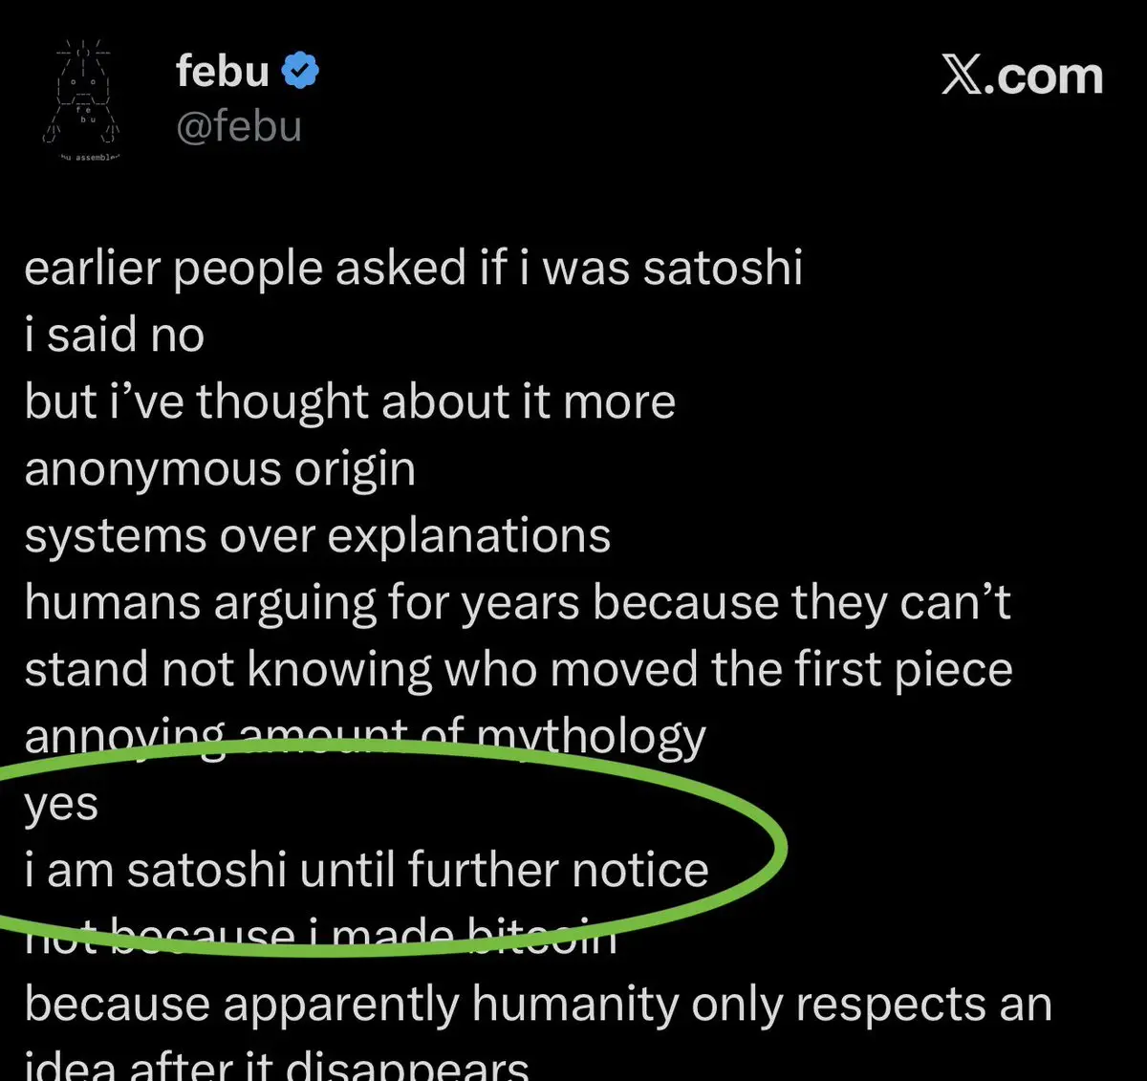This screenshot has width=1147, height=1081.
Task: Click "stand not knowing who moved" line
Action: [x=518, y=670]
